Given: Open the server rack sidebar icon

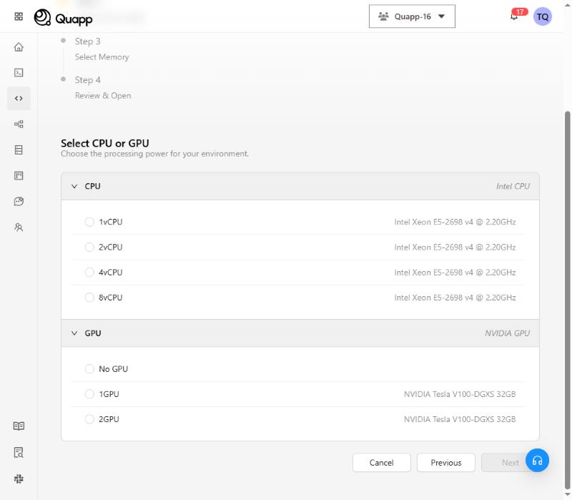Looking at the screenshot, I should (x=19, y=149).
